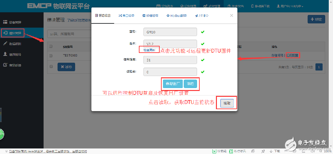Open the user-icon account sidebar item

[22, 55]
